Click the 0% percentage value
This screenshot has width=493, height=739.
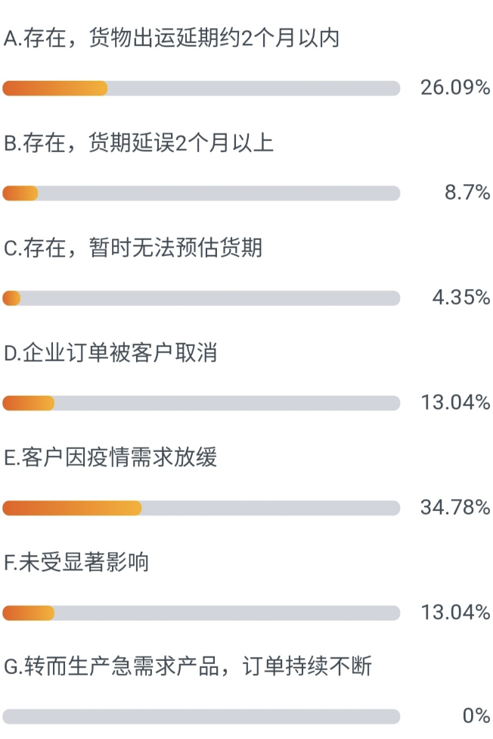point(476,716)
